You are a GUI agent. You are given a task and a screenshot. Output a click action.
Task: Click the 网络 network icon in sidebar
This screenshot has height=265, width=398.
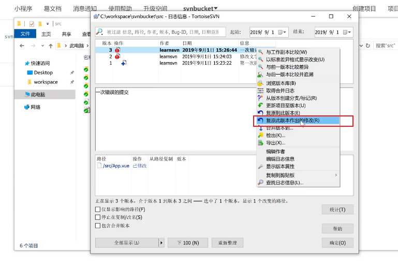coord(26,107)
